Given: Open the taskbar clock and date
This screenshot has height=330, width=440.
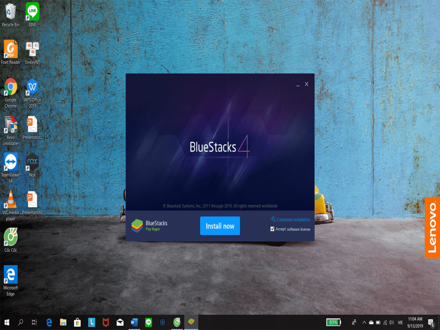Looking at the screenshot, I should coord(414,322).
